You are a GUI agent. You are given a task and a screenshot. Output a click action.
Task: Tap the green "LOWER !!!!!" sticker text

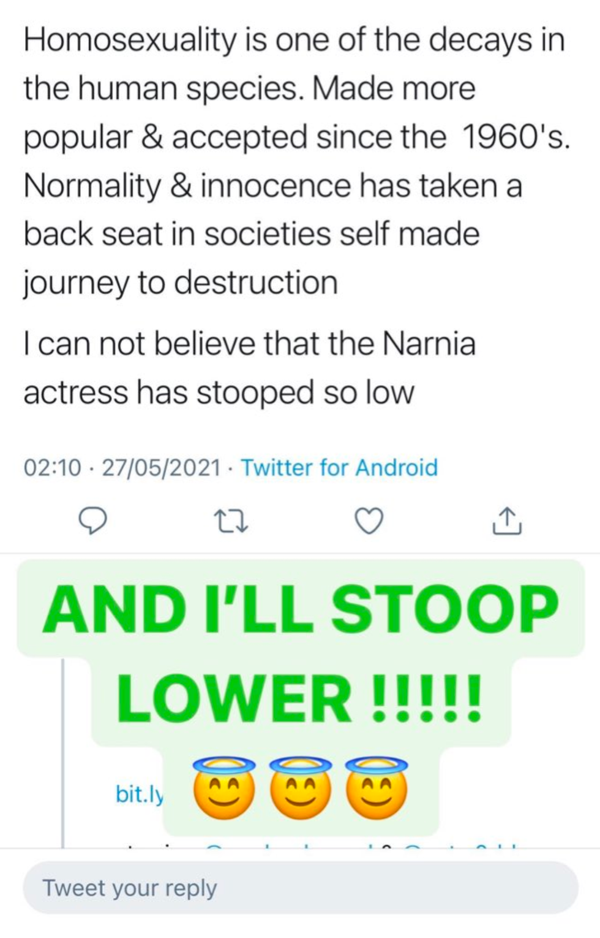[300, 698]
